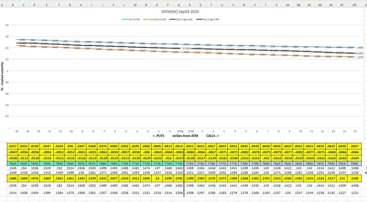Select the 'IV - implied volatility' axis title

3,76
